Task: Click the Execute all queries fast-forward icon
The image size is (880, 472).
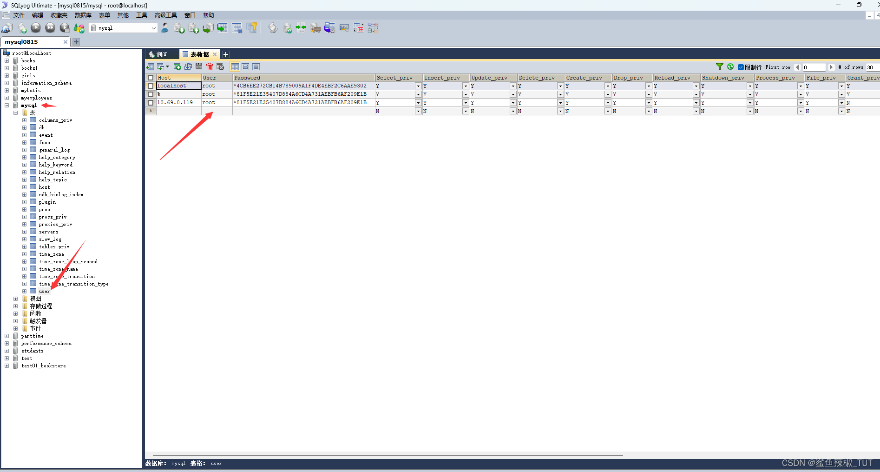Action: 50,28
